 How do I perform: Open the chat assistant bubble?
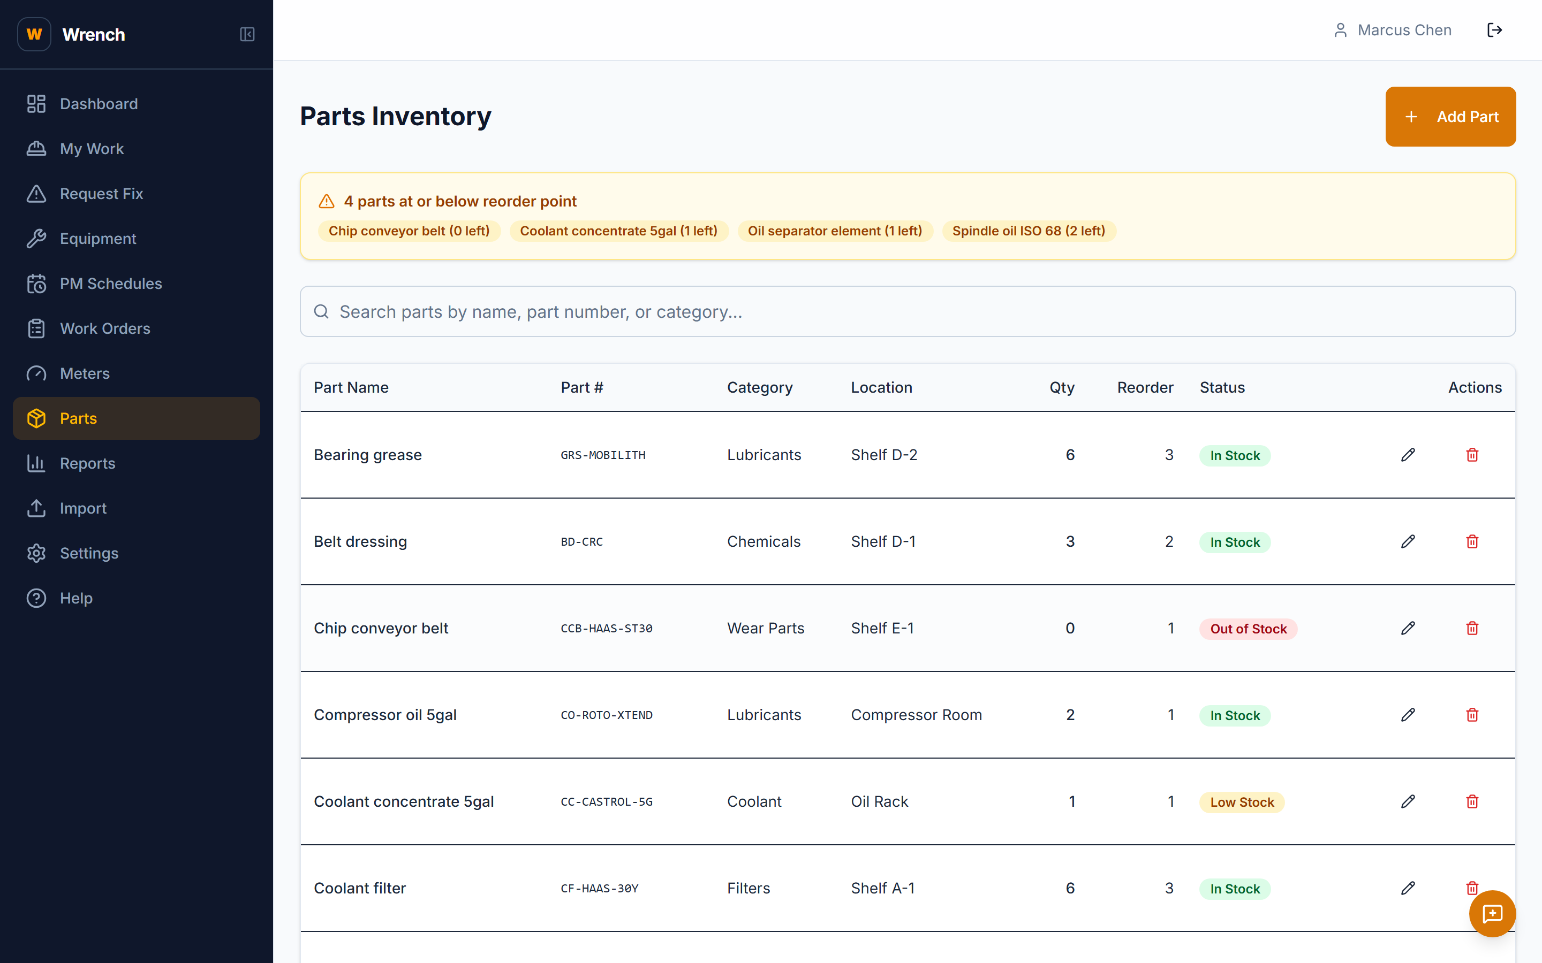1492,913
